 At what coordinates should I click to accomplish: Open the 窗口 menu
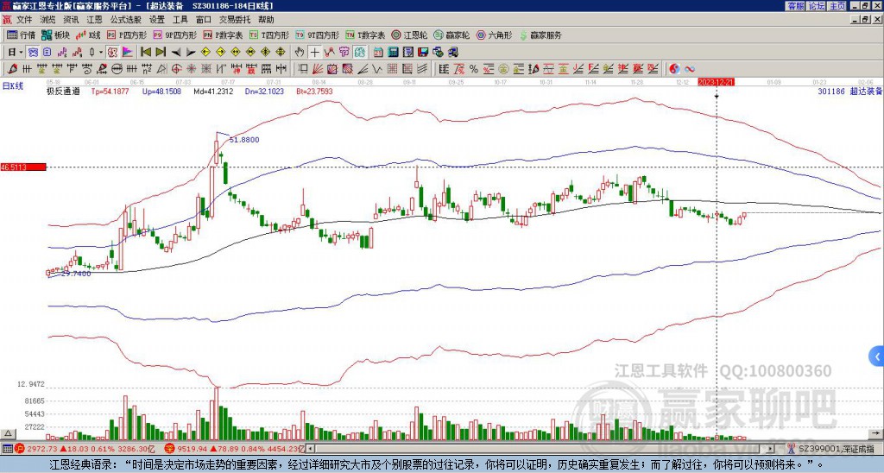pos(204,20)
